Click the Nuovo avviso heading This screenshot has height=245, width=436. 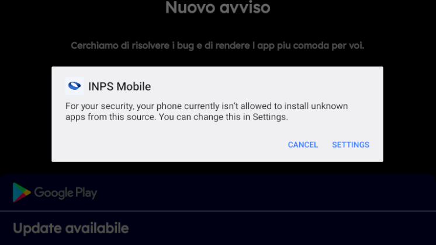click(218, 8)
